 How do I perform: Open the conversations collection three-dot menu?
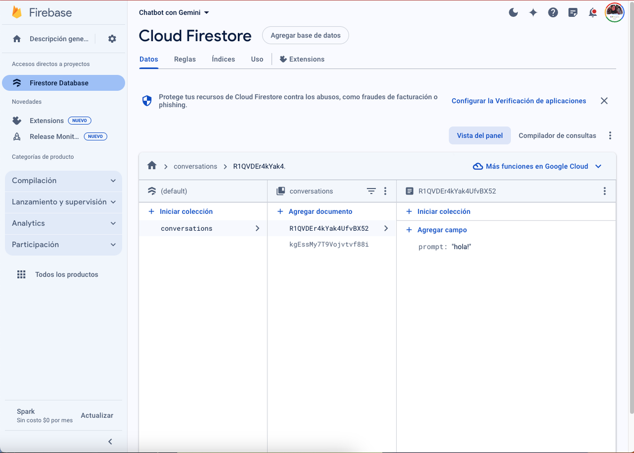point(385,191)
